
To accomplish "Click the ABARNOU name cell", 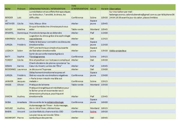I will (x=11, y=37).
